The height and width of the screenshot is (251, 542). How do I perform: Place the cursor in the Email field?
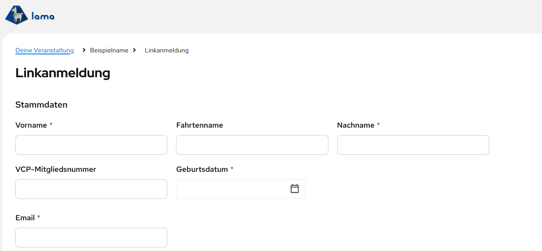[x=91, y=237]
